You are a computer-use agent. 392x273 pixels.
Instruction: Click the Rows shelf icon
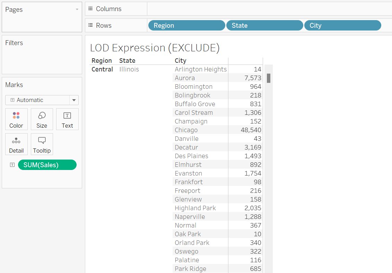coord(90,25)
